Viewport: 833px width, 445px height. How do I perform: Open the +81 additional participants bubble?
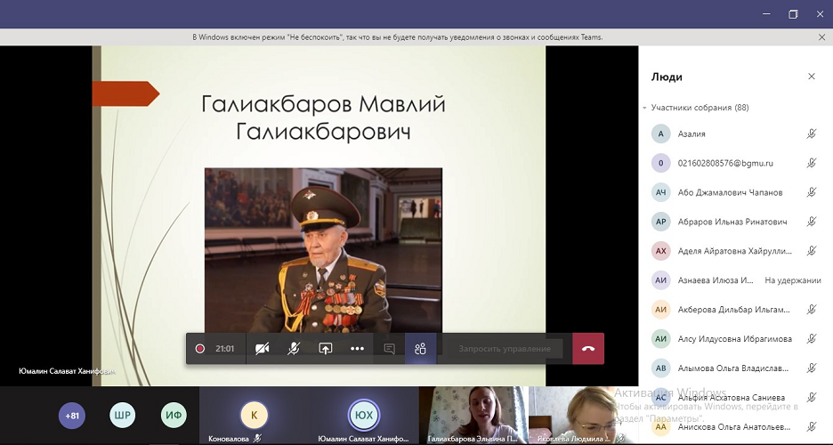72,416
